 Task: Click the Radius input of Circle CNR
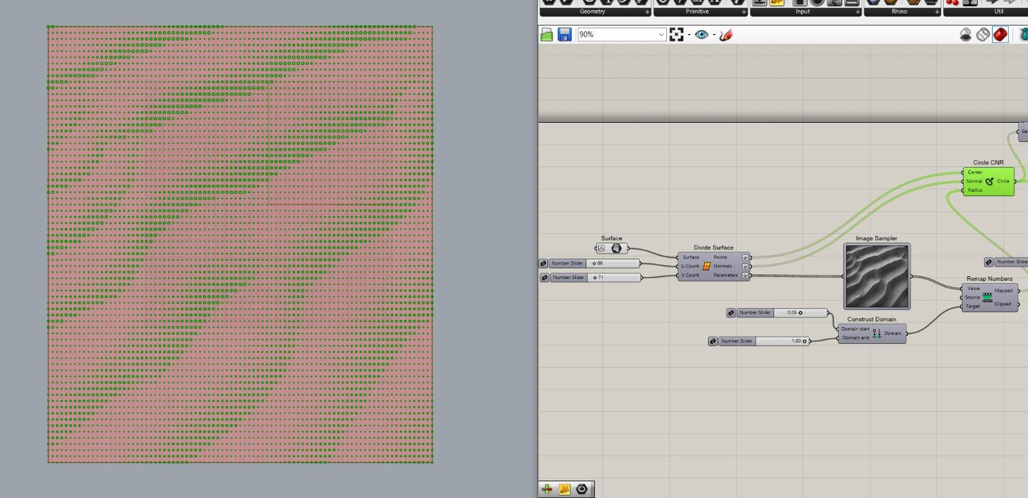click(975, 190)
